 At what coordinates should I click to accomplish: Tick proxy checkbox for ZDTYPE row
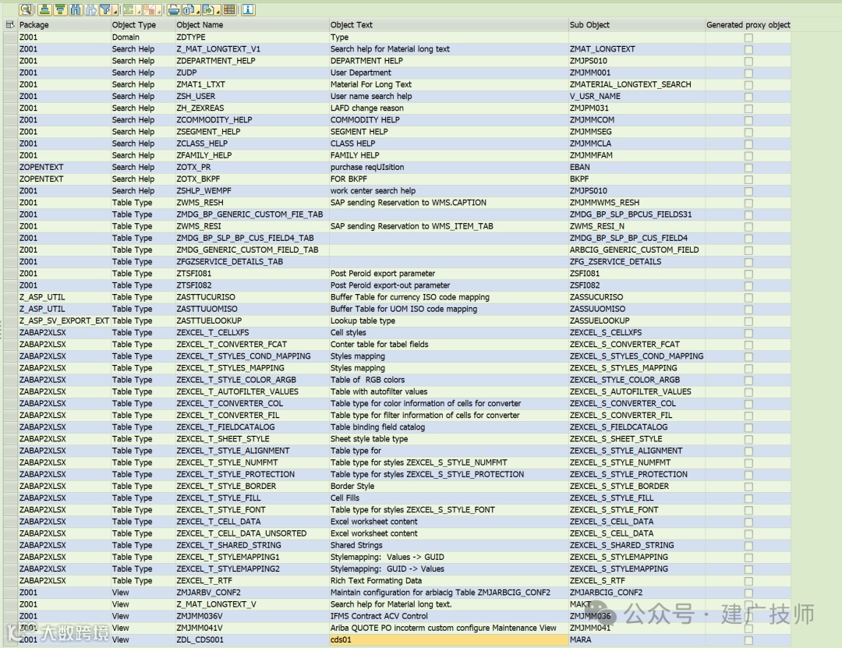tap(748, 37)
